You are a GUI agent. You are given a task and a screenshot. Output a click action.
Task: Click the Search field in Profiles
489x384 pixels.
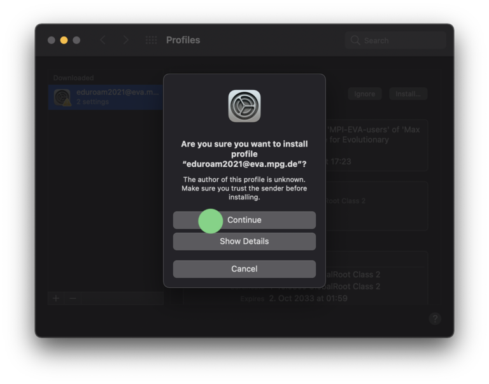(395, 40)
